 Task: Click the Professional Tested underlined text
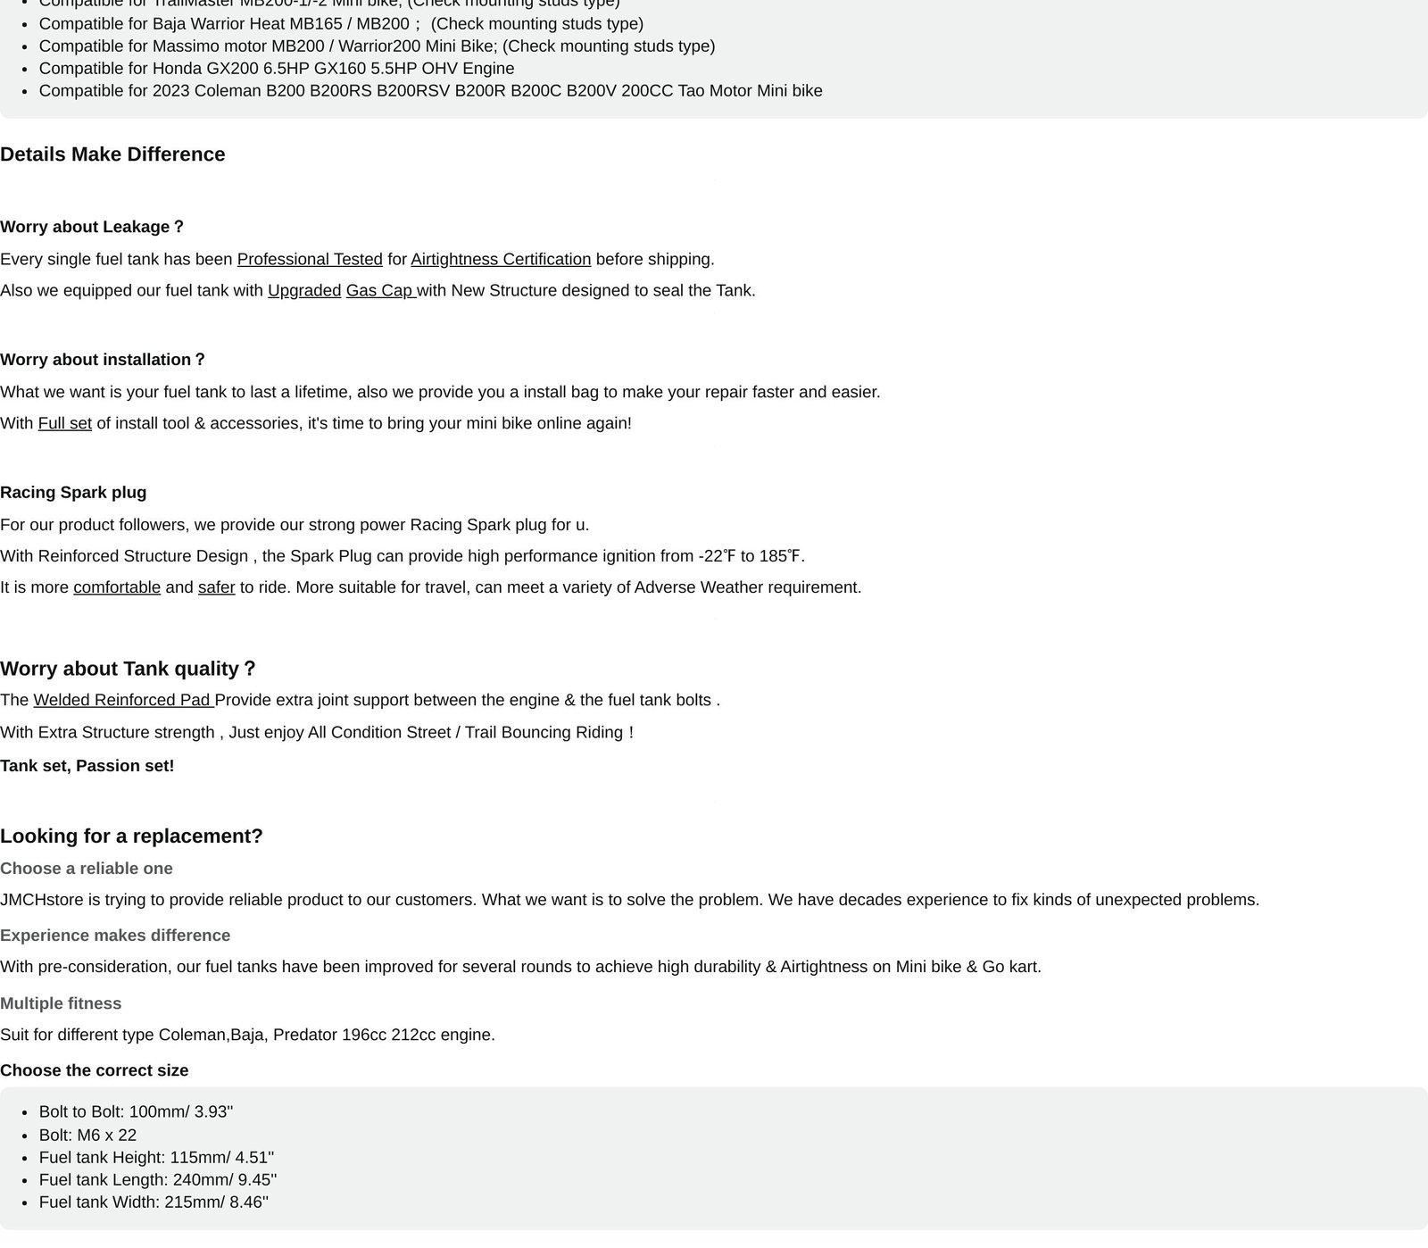point(310,260)
